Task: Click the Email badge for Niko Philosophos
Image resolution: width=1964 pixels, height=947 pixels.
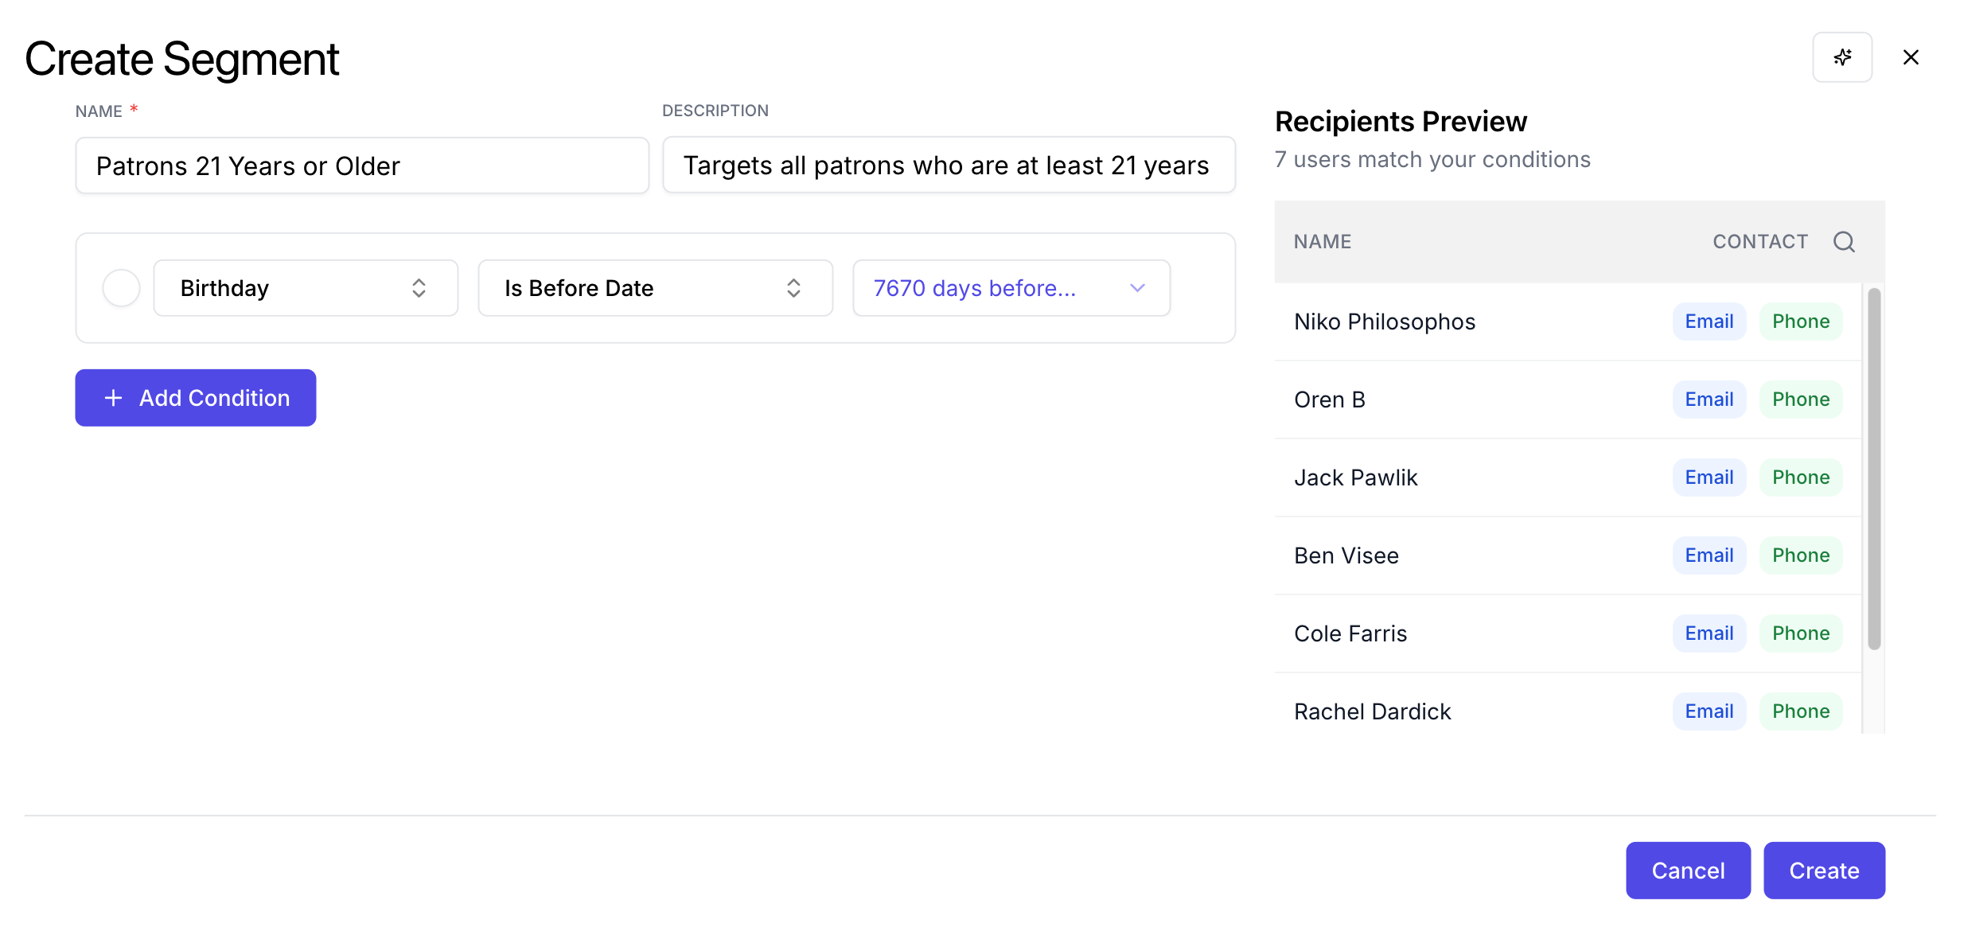Action: click(x=1709, y=322)
